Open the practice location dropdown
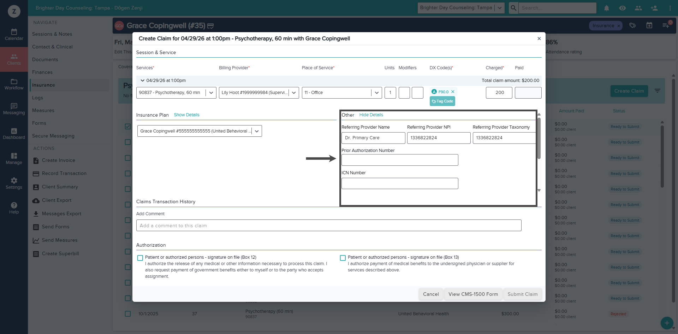 click(x=461, y=8)
